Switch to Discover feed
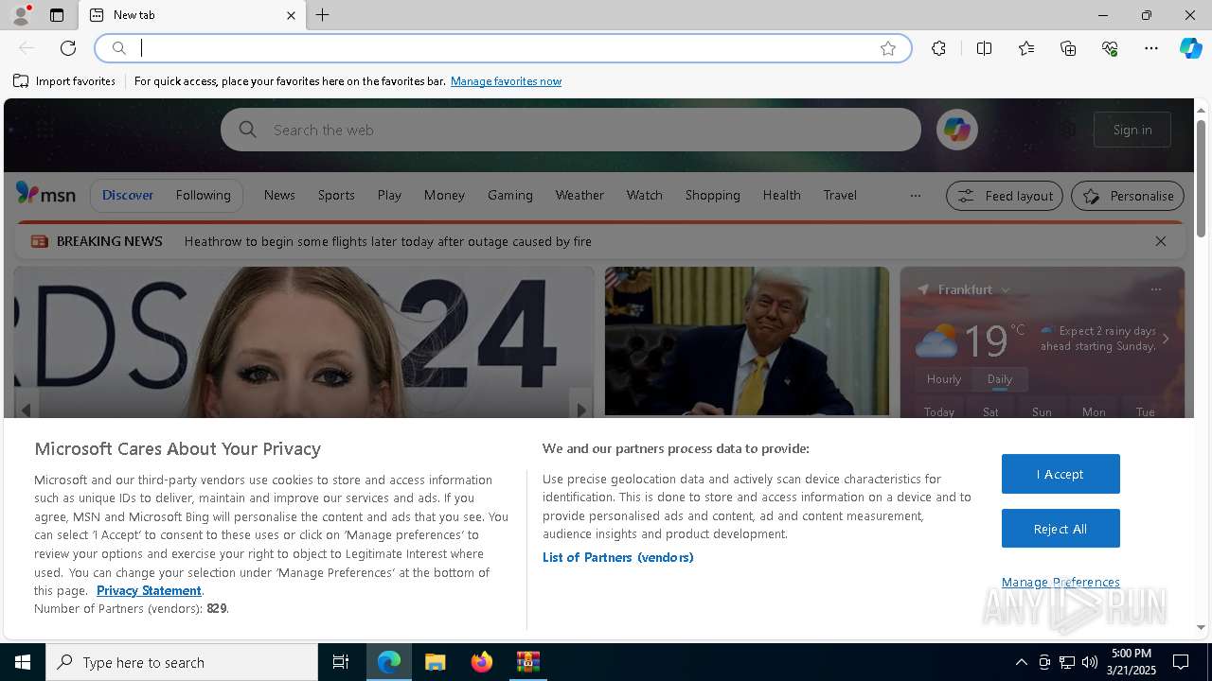Viewport: 1212px width, 681px height. point(128,195)
